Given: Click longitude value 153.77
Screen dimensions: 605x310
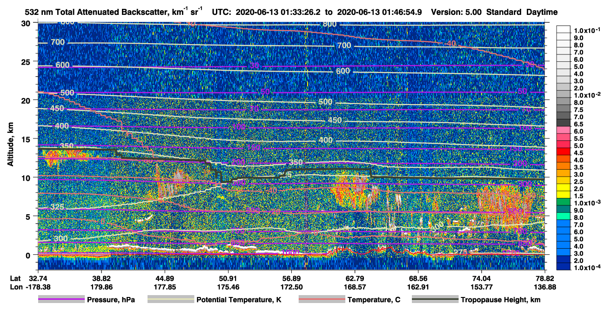Looking at the screenshot, I should click(481, 287).
